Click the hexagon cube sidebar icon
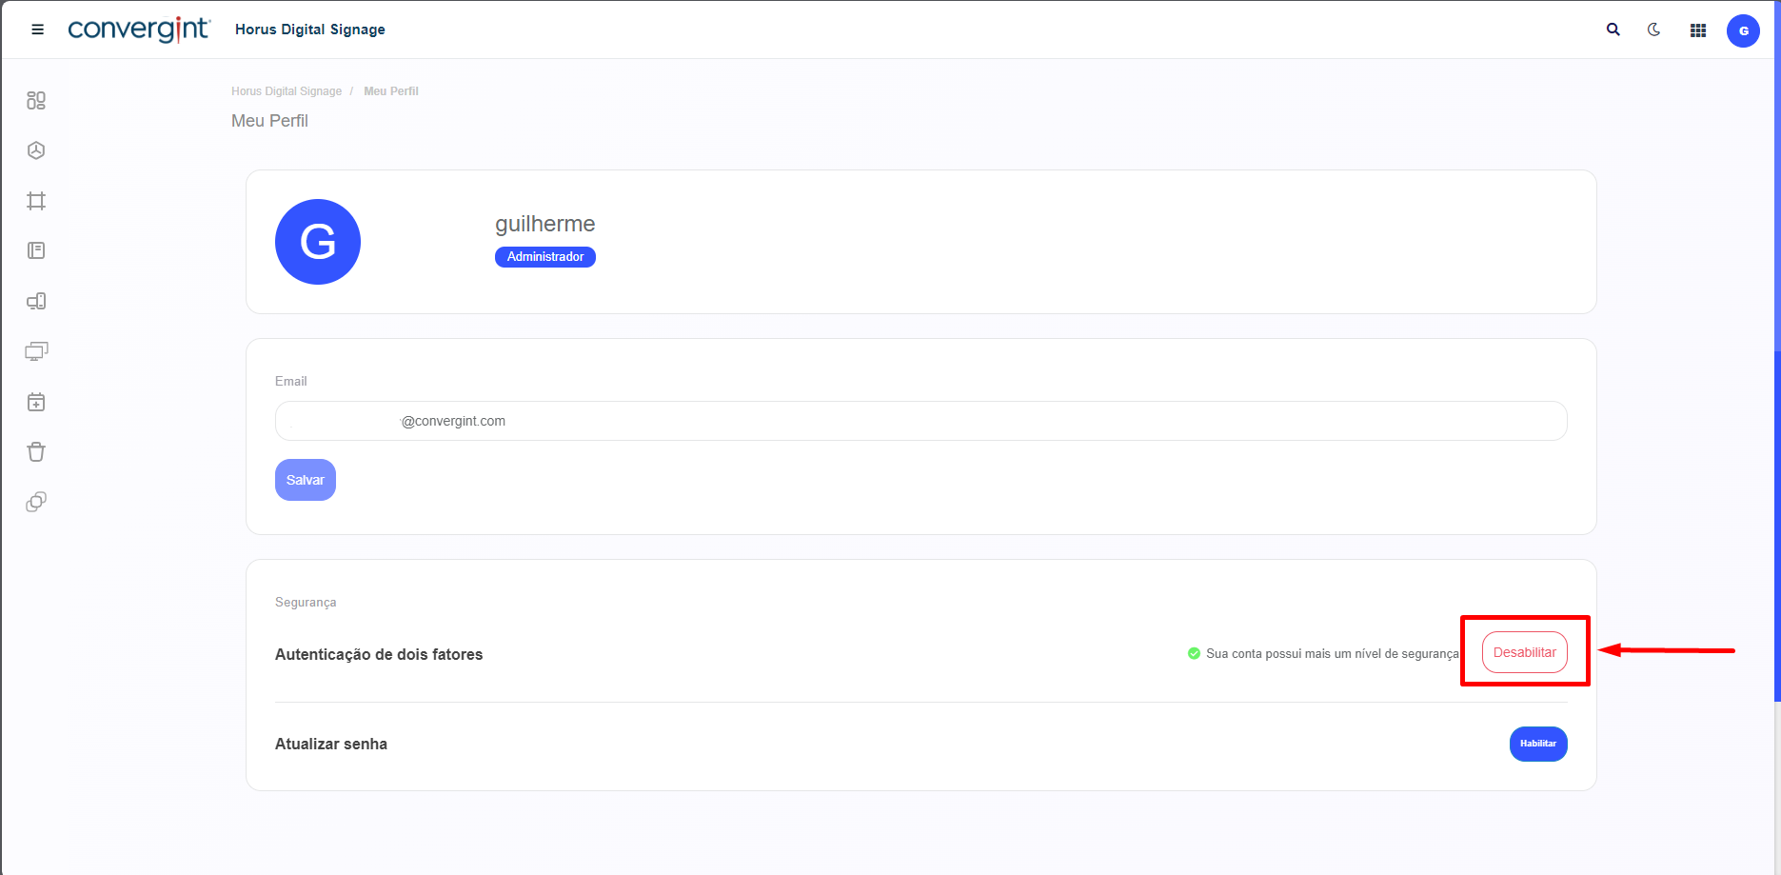Screen dimensions: 1781x875 pyautogui.click(x=36, y=150)
